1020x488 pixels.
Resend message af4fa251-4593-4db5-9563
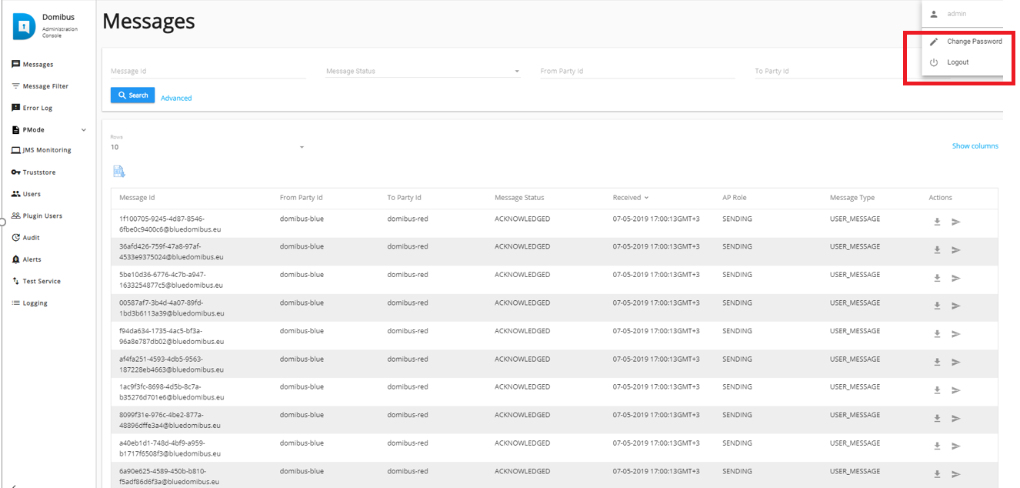coord(955,362)
